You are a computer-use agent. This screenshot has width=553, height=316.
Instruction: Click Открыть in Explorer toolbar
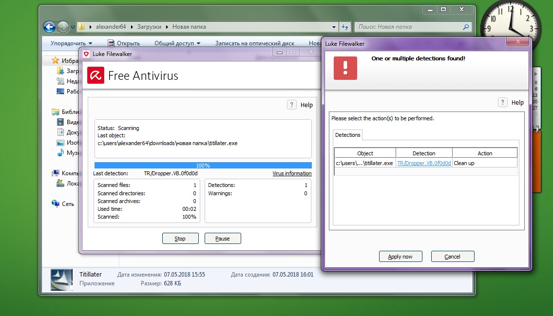124,43
